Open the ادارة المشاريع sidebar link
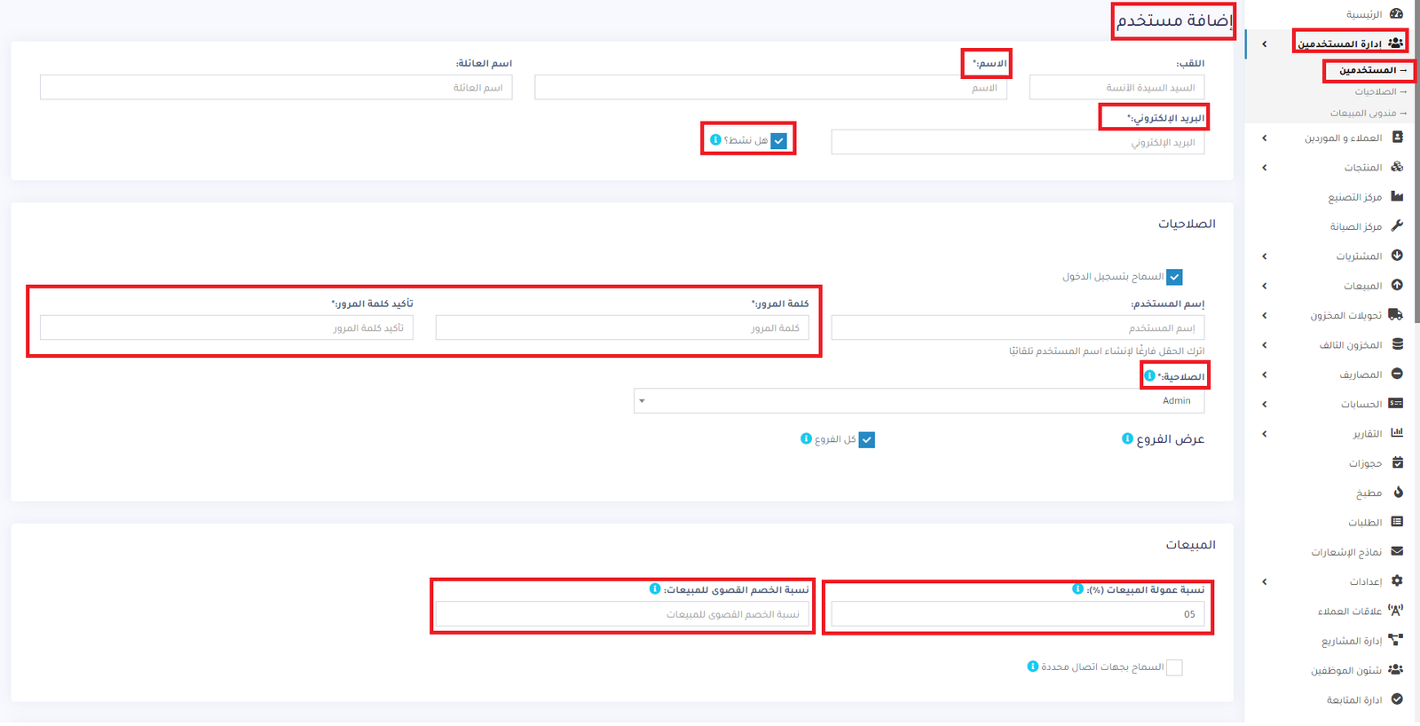Viewport: 1420px width, 726px height. coord(1352,641)
